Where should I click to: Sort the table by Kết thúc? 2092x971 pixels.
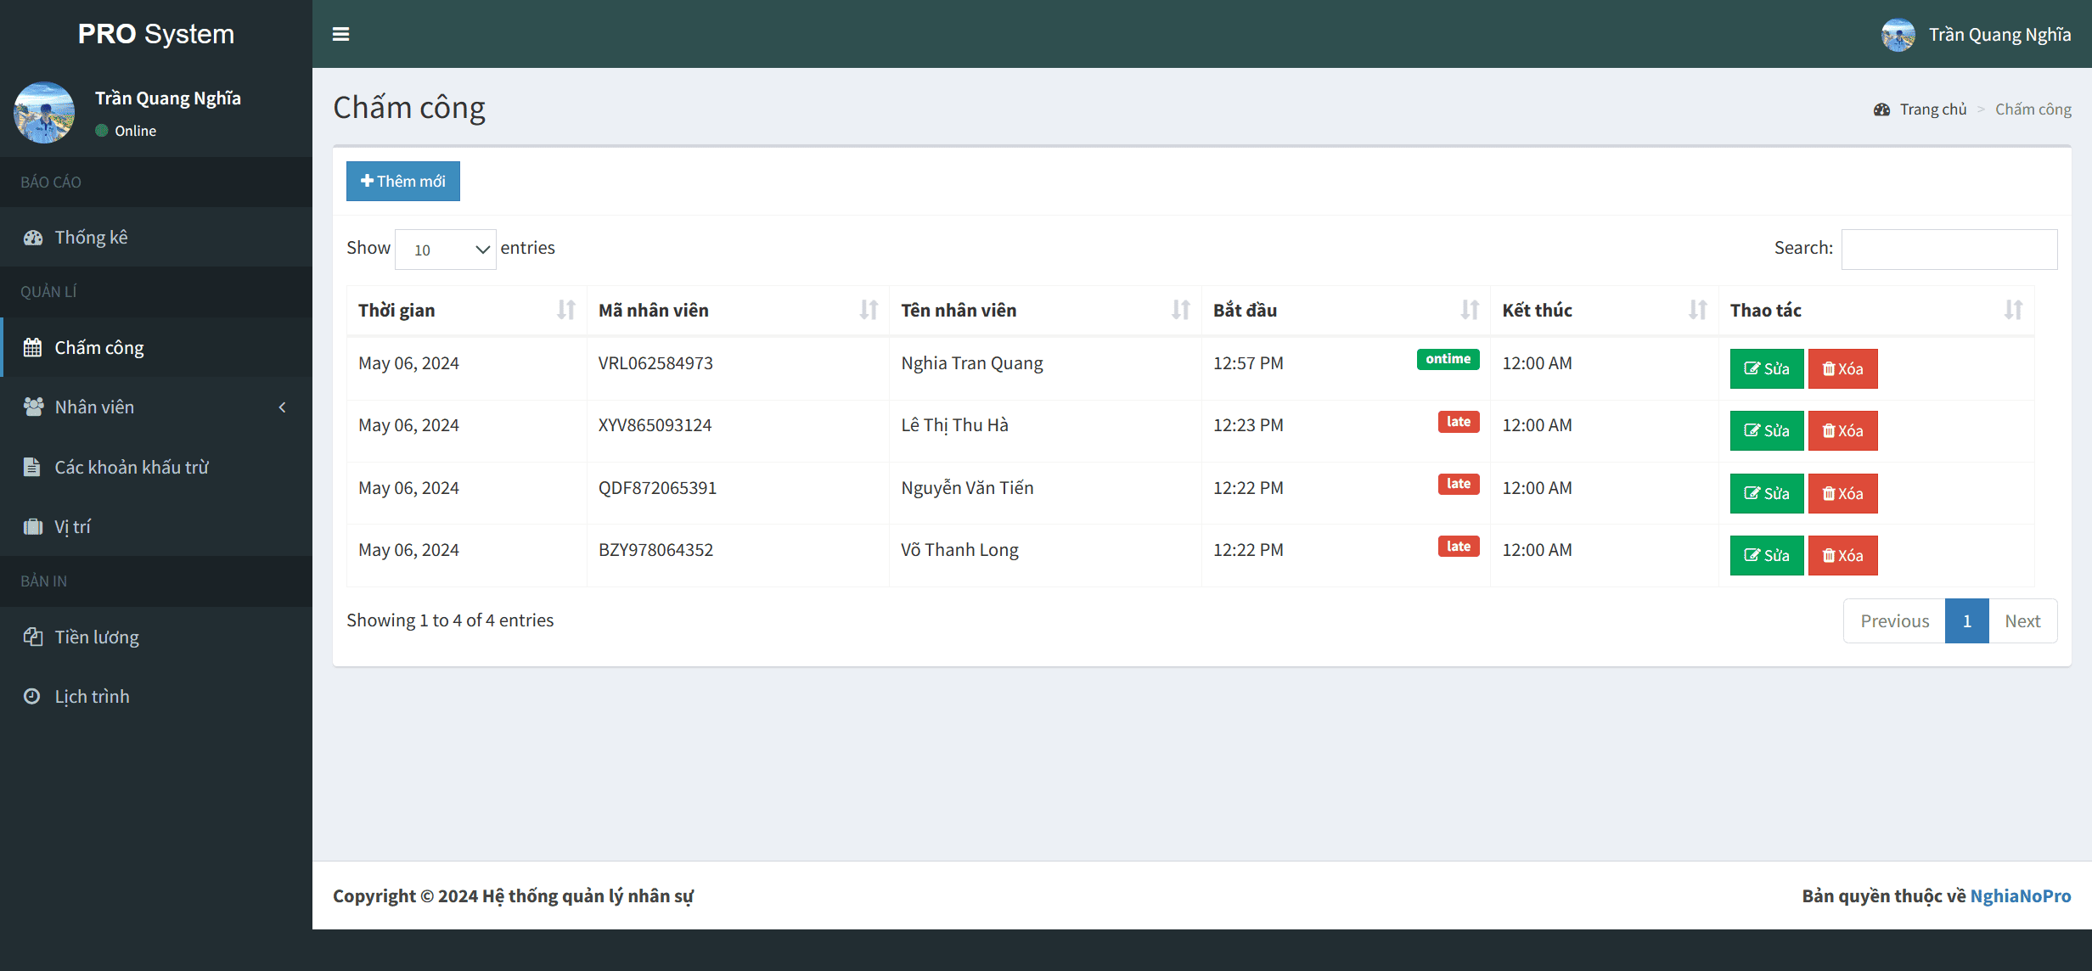tap(1604, 311)
